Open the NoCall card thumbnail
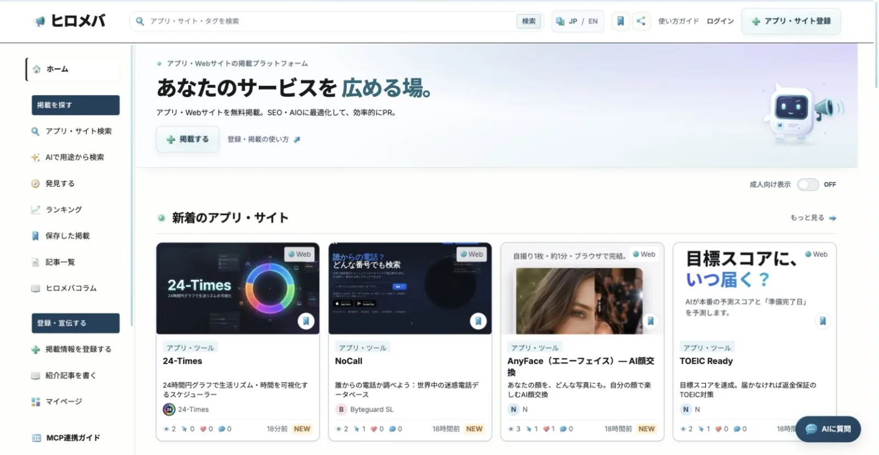 [x=410, y=288]
